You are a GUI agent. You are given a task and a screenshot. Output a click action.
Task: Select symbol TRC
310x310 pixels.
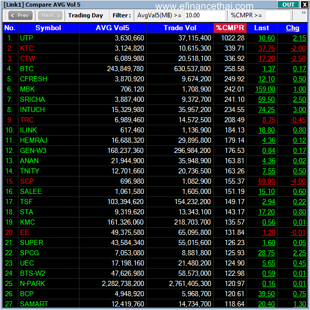[x=27, y=120]
